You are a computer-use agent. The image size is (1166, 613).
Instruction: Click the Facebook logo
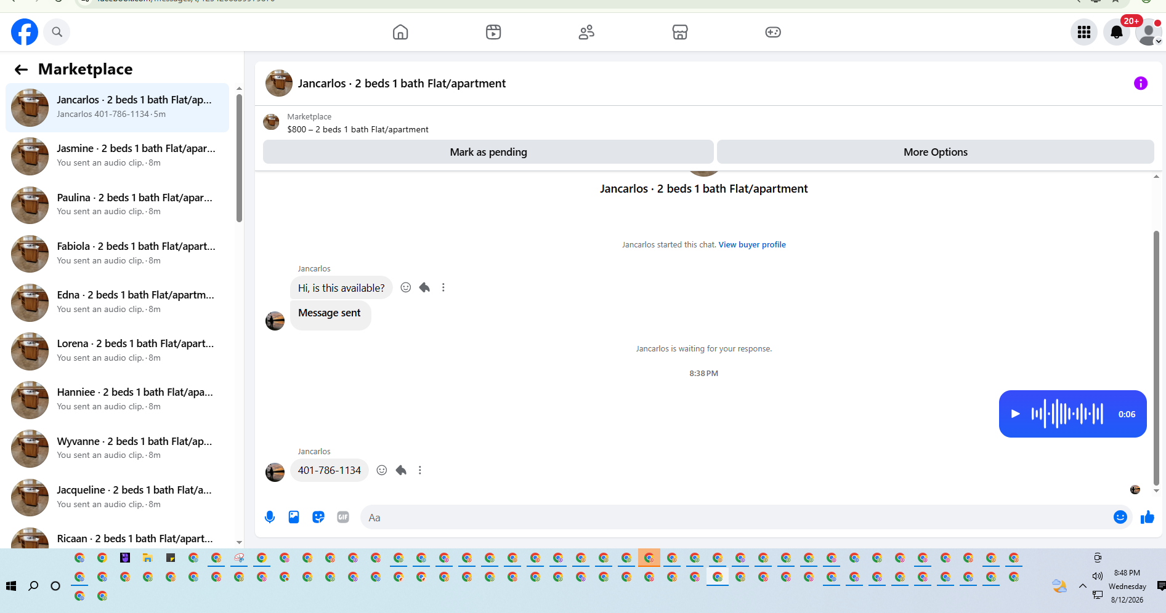(25, 32)
